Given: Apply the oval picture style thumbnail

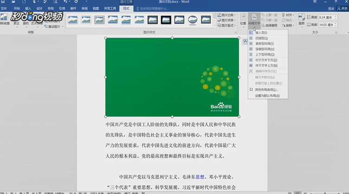Looking at the screenshot, I should (x=193, y=20).
